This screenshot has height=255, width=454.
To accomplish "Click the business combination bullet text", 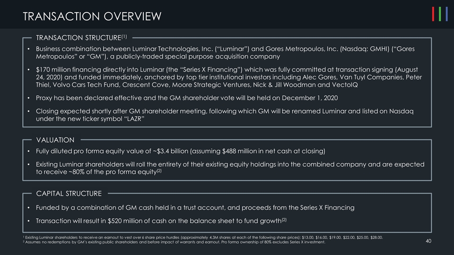I will coord(222,53).
